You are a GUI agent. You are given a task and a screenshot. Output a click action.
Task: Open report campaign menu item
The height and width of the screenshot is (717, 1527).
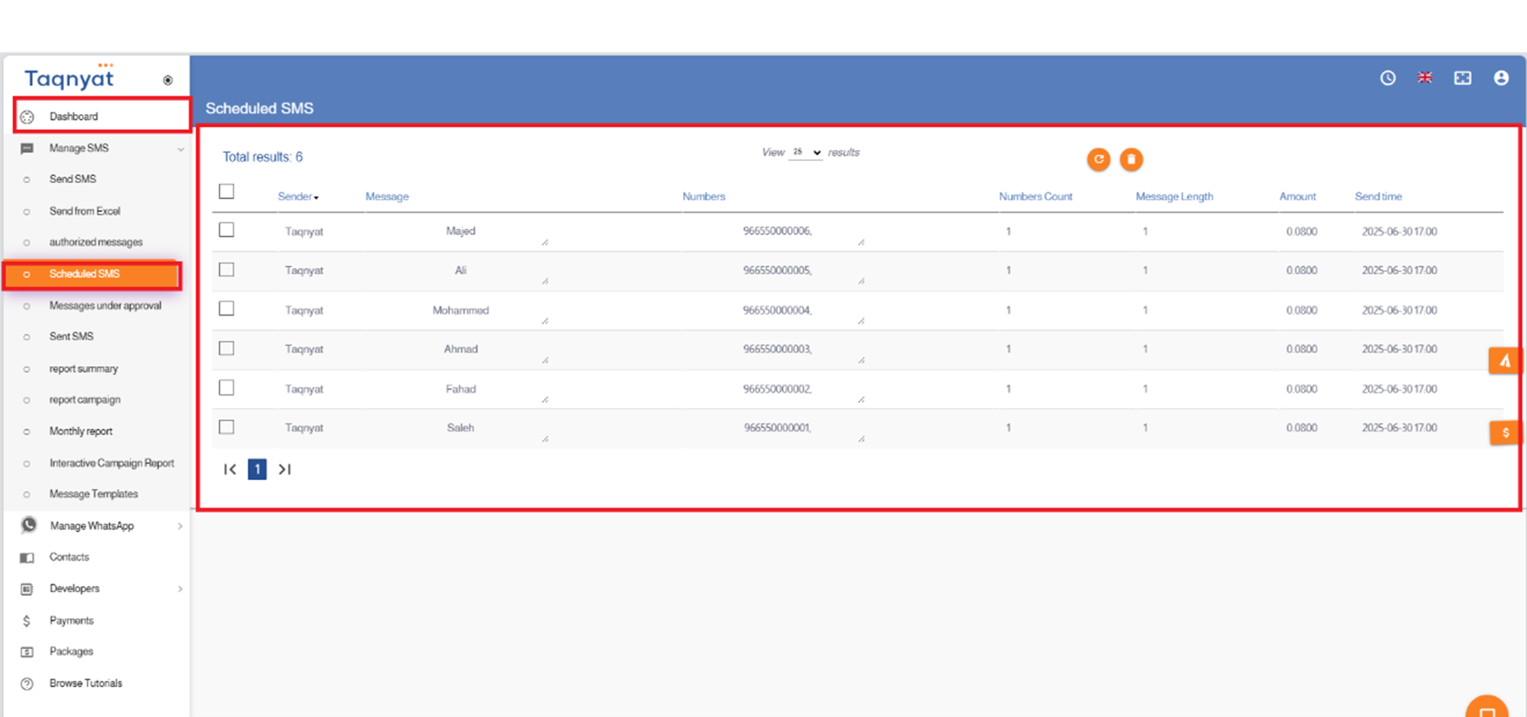(85, 400)
